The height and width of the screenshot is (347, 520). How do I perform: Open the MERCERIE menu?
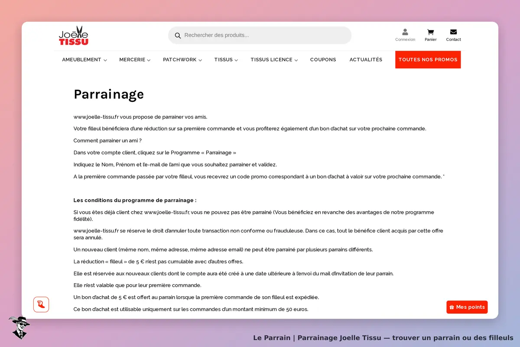pyautogui.click(x=132, y=60)
